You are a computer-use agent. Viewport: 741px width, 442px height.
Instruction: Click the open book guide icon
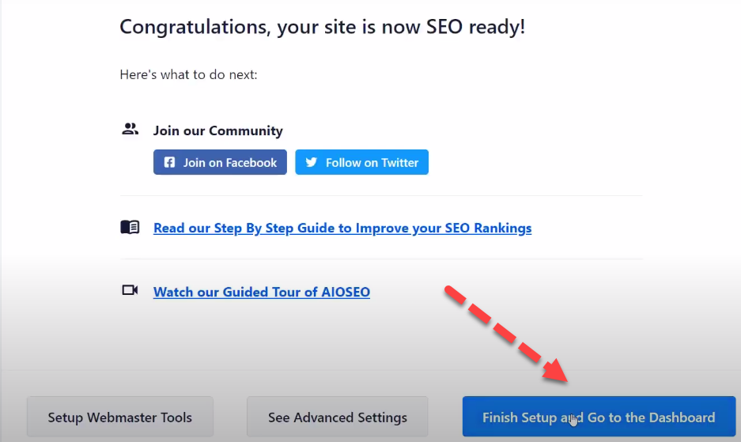click(130, 228)
